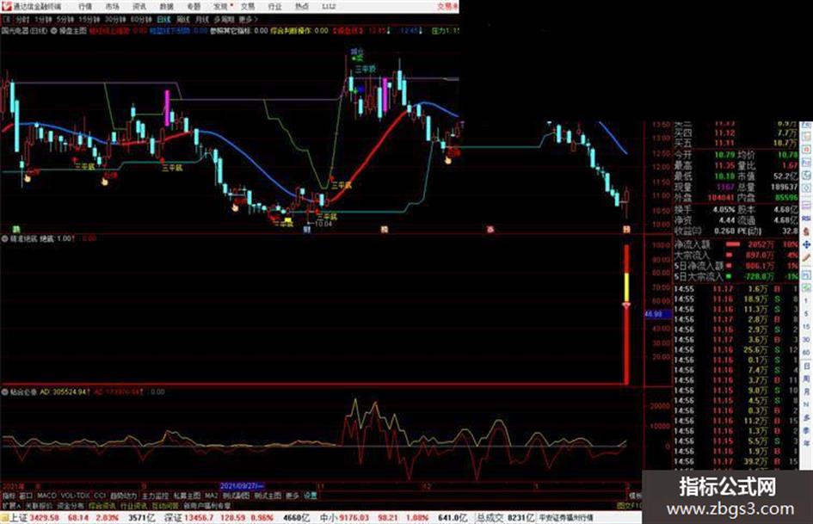Select the MA2 indicator tab
Image resolution: width=813 pixels, height=524 pixels.
211,496
